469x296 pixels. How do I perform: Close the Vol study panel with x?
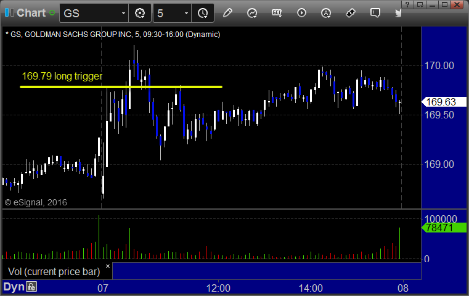(108, 266)
